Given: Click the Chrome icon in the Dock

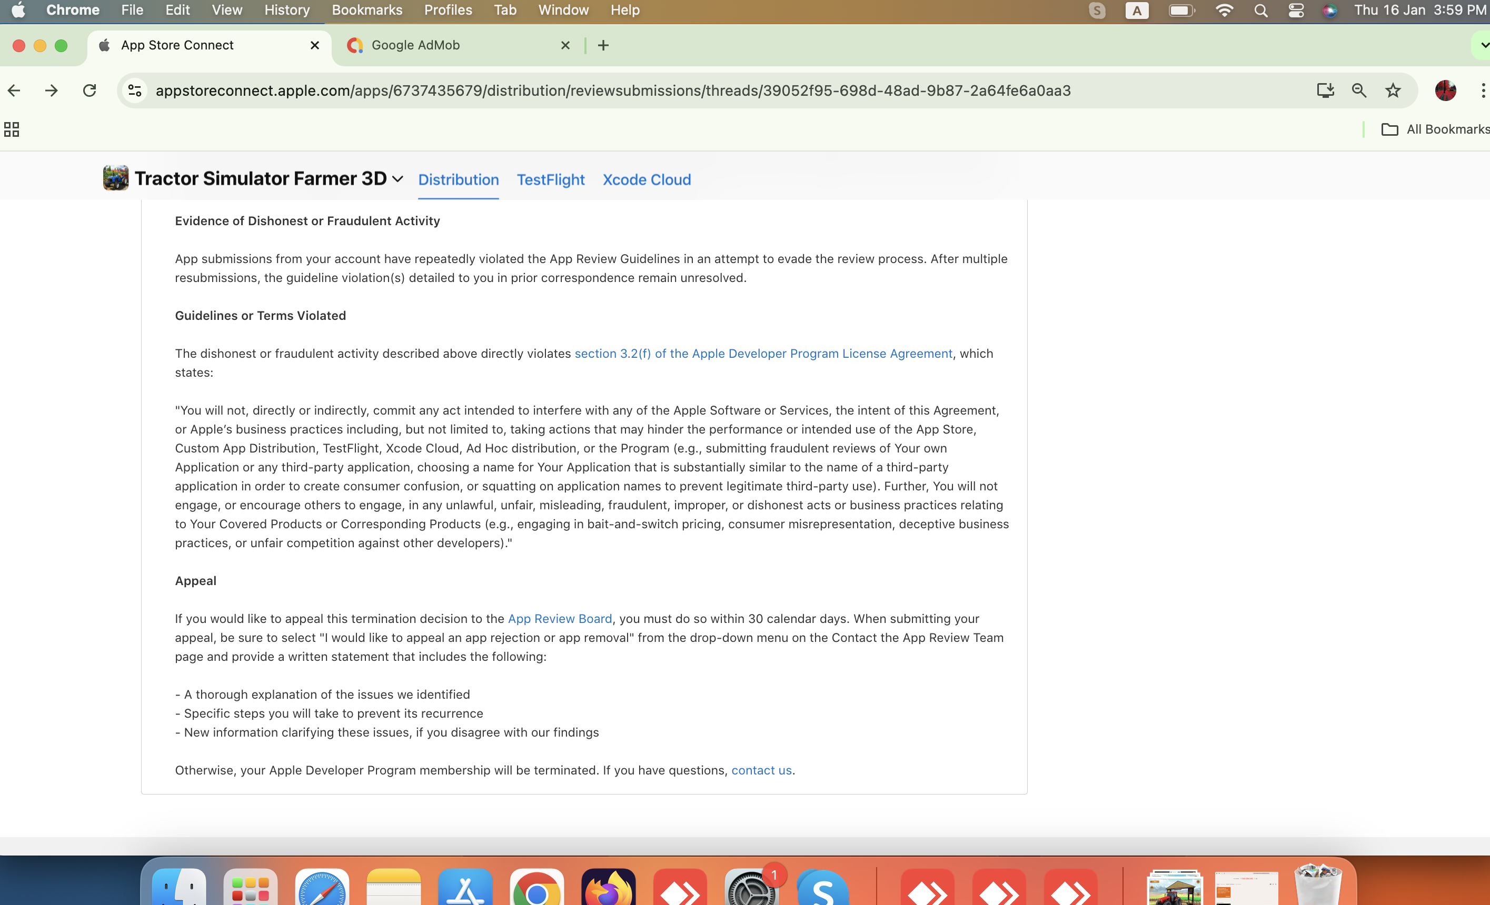Looking at the screenshot, I should click(x=537, y=887).
